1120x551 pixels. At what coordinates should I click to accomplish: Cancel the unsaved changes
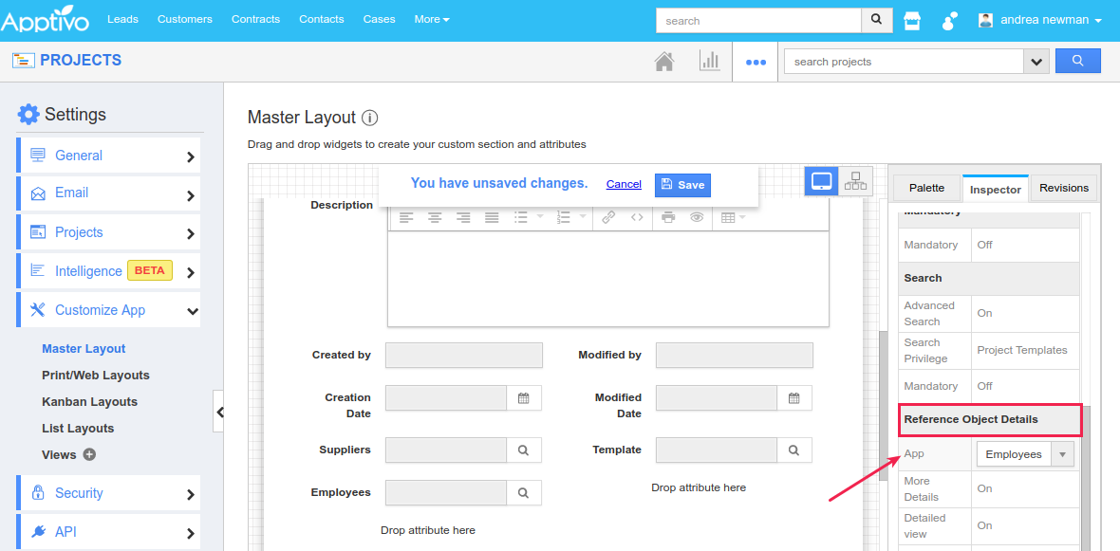click(x=624, y=184)
